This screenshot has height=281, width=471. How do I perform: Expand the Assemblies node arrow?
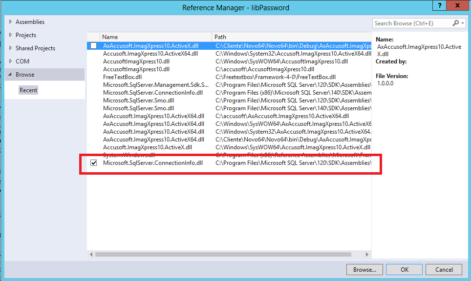click(11, 21)
